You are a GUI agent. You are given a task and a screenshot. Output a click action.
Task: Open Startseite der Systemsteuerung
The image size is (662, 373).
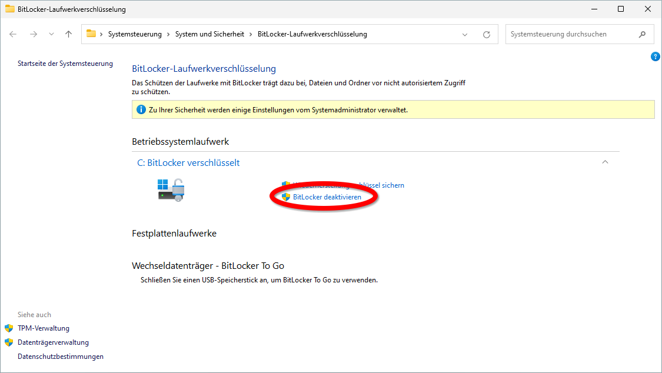click(65, 63)
